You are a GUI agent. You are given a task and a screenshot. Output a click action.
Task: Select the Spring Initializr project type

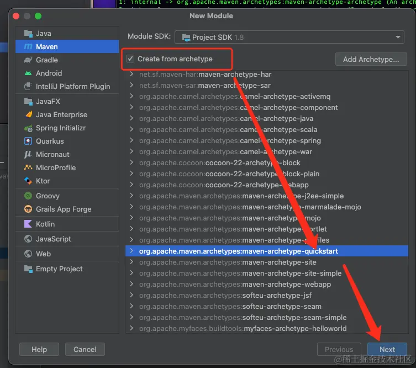[67, 128]
